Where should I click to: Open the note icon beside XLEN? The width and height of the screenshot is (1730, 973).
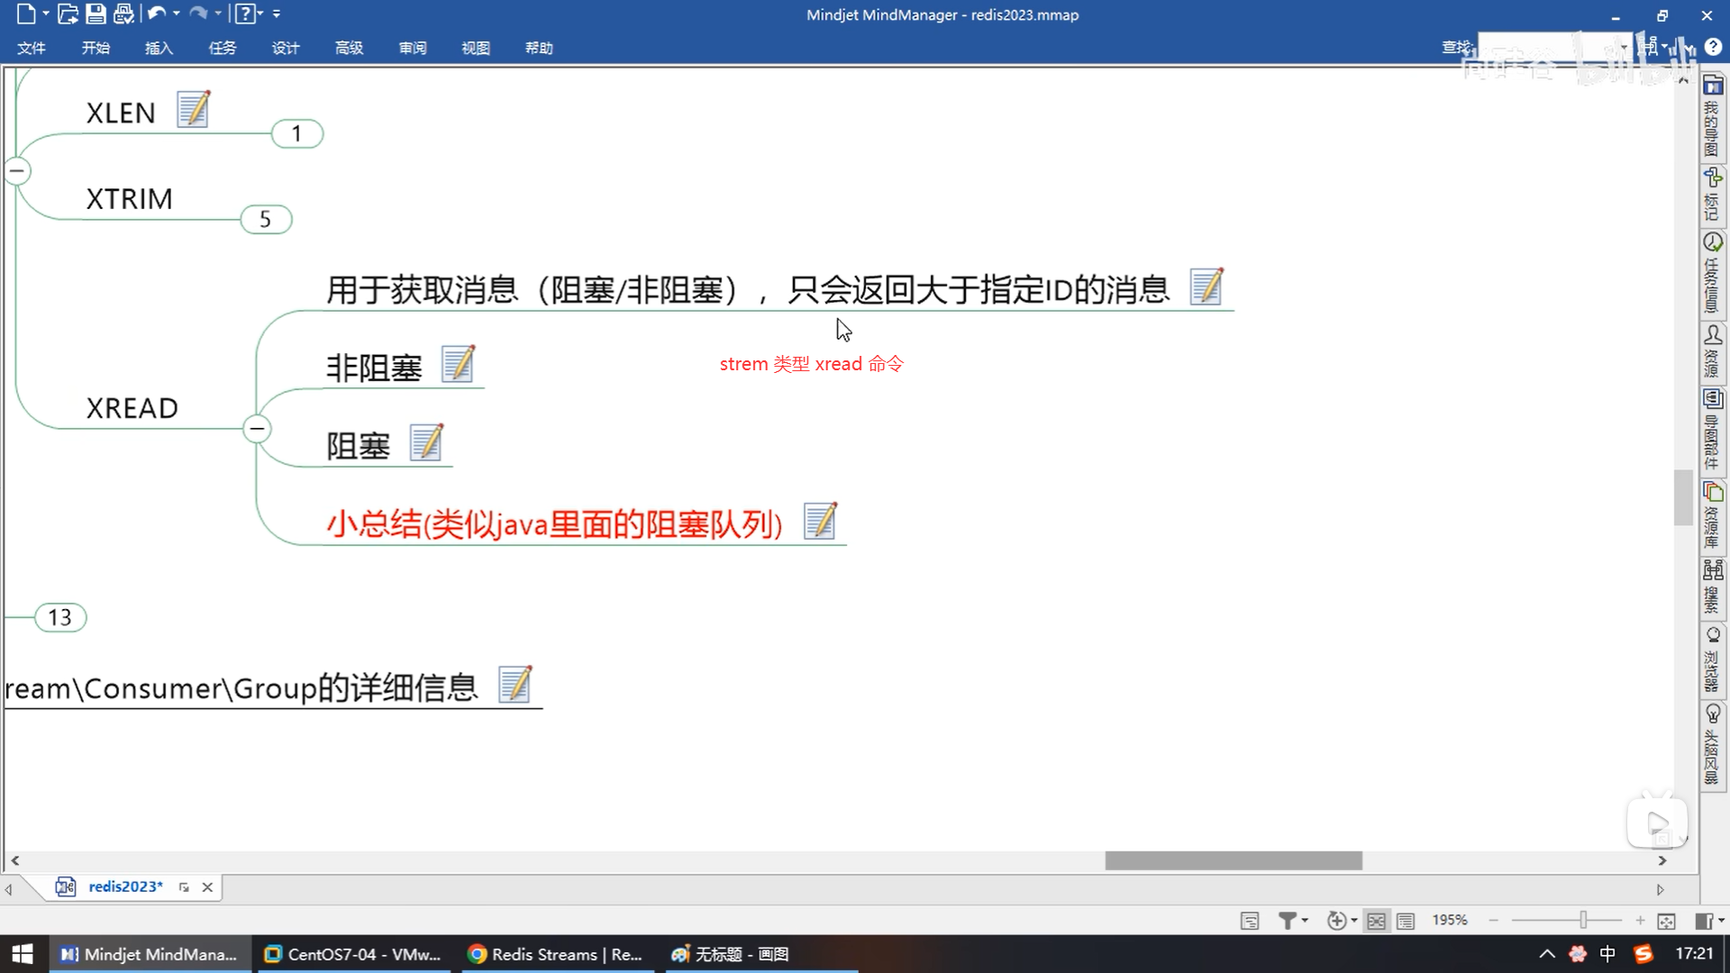[x=193, y=109]
